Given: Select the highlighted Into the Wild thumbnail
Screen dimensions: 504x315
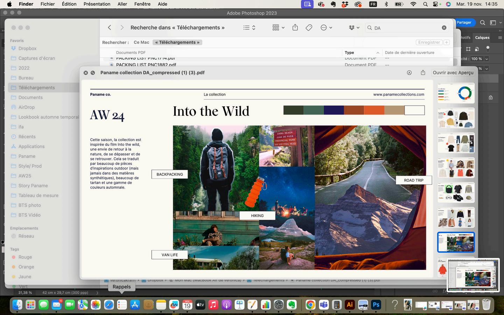Looking at the screenshot, I should pos(456,242).
